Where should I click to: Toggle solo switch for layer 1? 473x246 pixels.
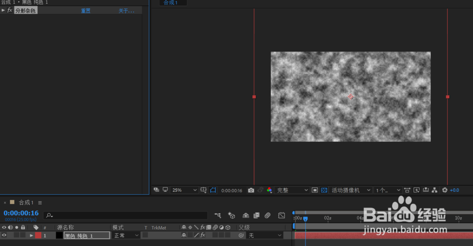coord(17,235)
